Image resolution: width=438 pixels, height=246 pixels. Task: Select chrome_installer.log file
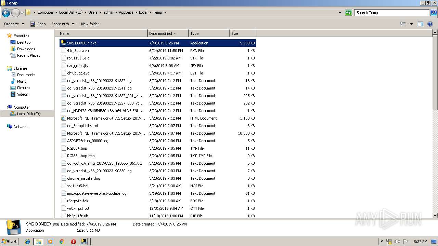point(83,178)
